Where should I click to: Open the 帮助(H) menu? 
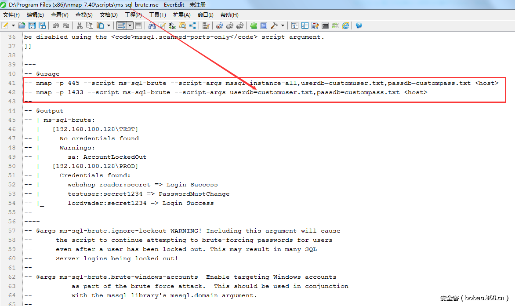point(229,15)
